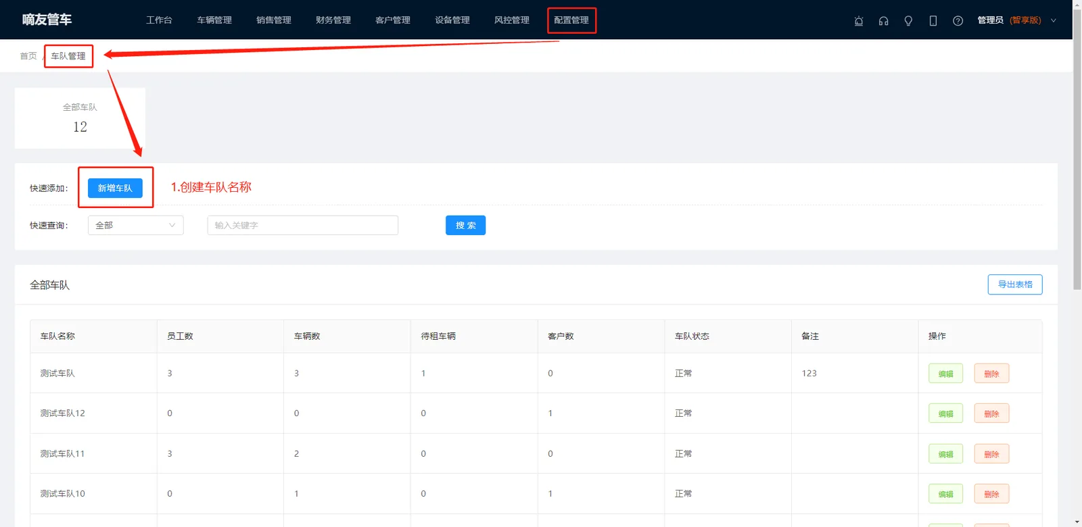
Task: Open the question mark help icon
Action: 958,20
